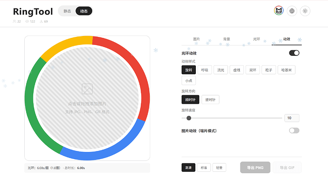Click the 旋转速度 slider handle
The height and width of the screenshot is (177, 328).
coord(189,118)
